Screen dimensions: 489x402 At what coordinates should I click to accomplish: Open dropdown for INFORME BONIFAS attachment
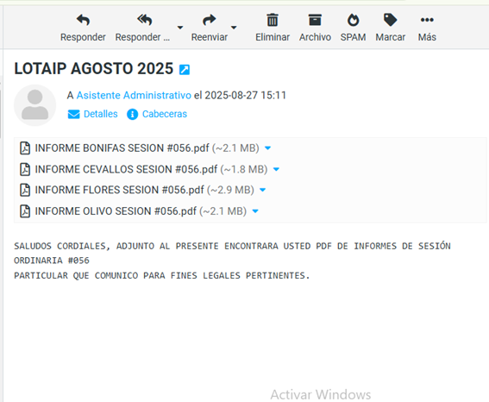pyautogui.click(x=267, y=148)
